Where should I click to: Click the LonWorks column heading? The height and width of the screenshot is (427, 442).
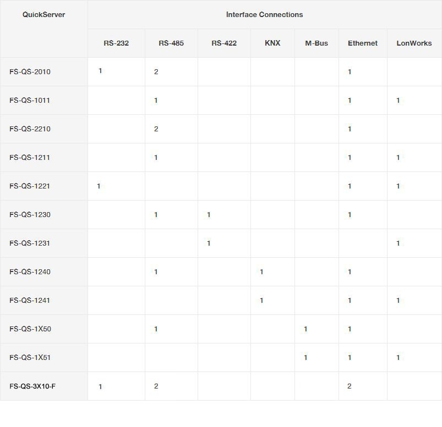coord(414,43)
